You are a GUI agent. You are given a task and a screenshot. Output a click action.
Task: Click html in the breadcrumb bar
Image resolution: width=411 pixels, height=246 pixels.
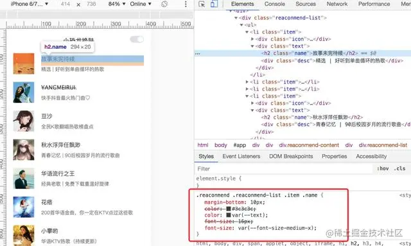pos(203,145)
